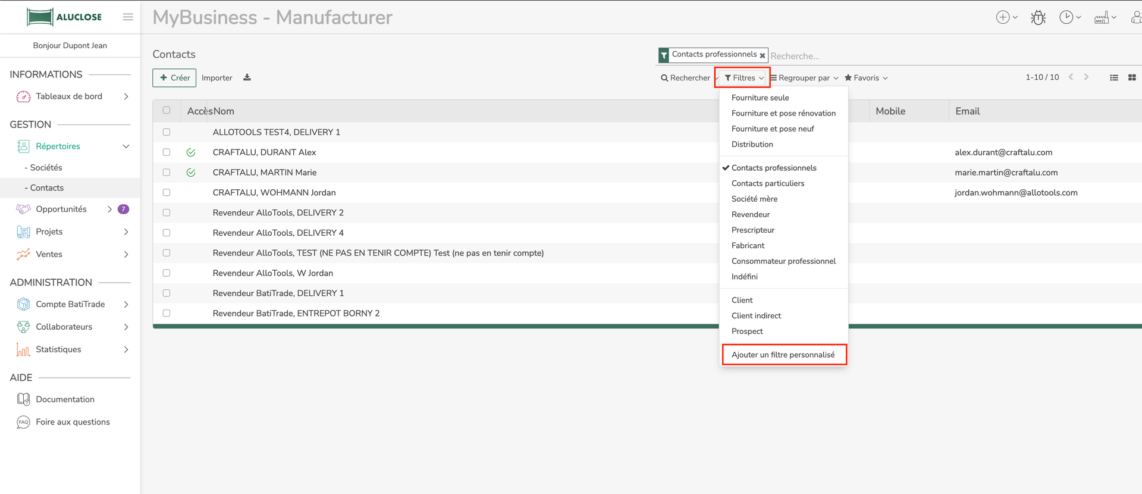Remove the Contacts professionnels filter tag

(762, 55)
